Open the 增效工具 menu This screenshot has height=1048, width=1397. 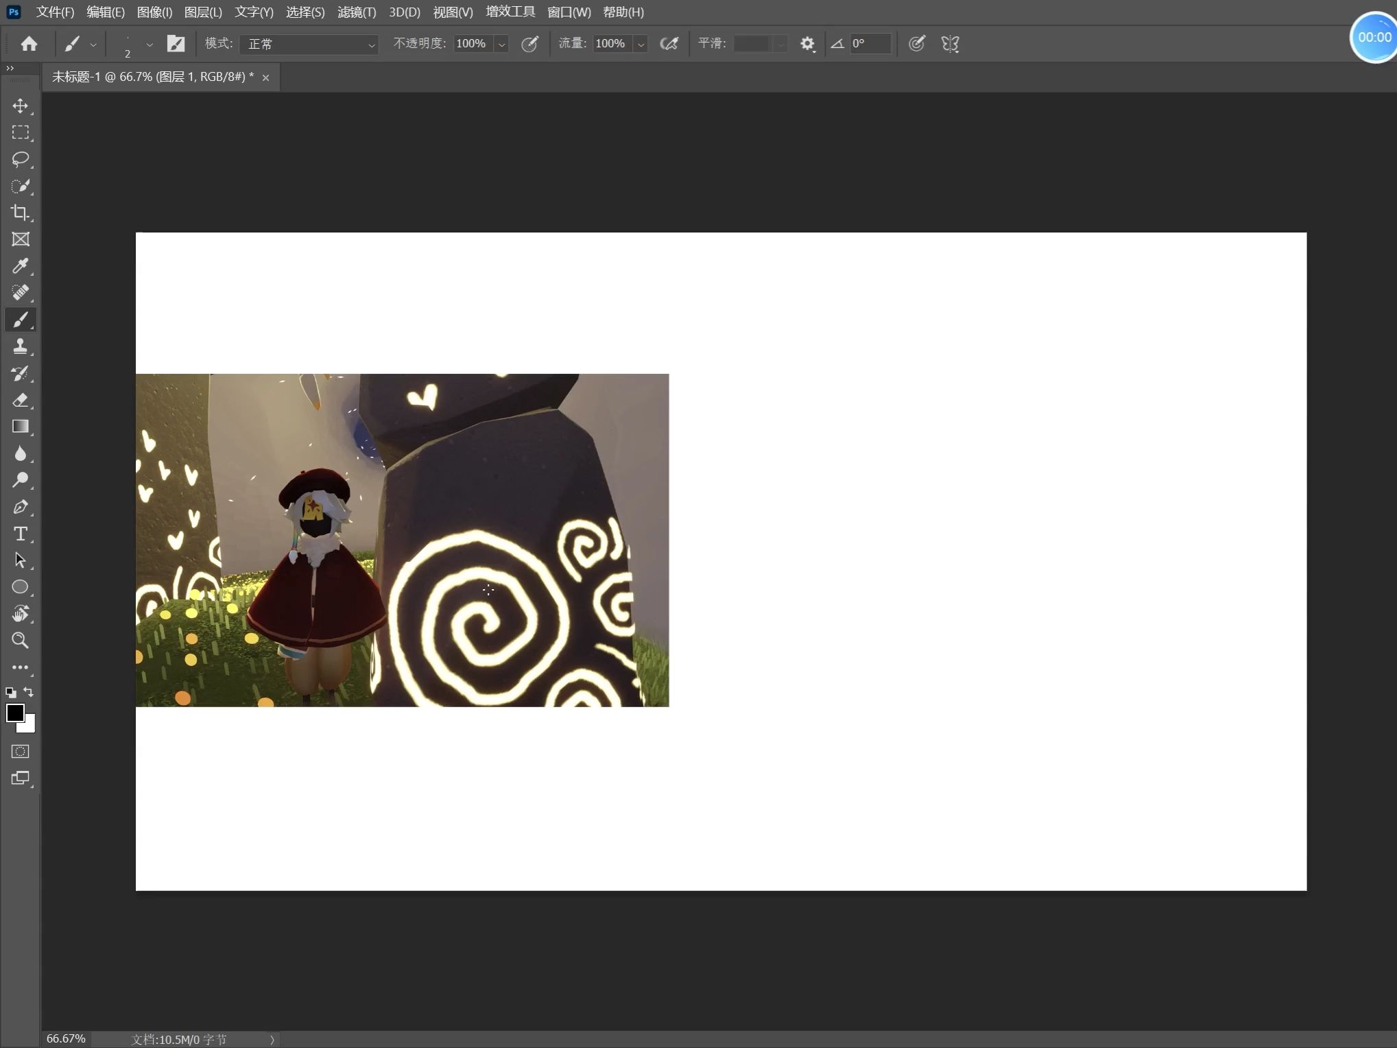(510, 12)
